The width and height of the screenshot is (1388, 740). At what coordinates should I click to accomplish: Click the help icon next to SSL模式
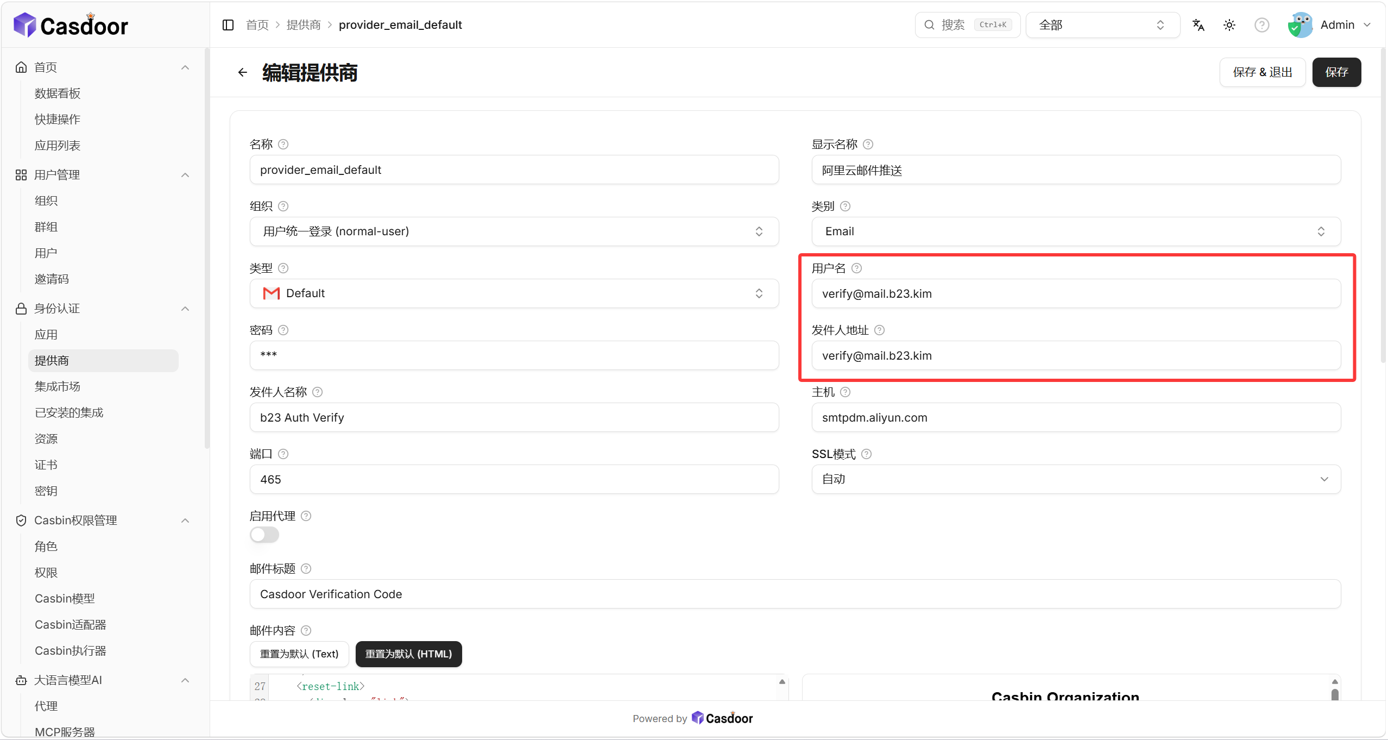867,454
